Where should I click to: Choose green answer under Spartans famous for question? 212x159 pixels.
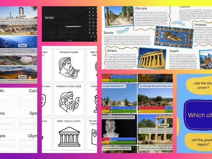pos(123,111)
